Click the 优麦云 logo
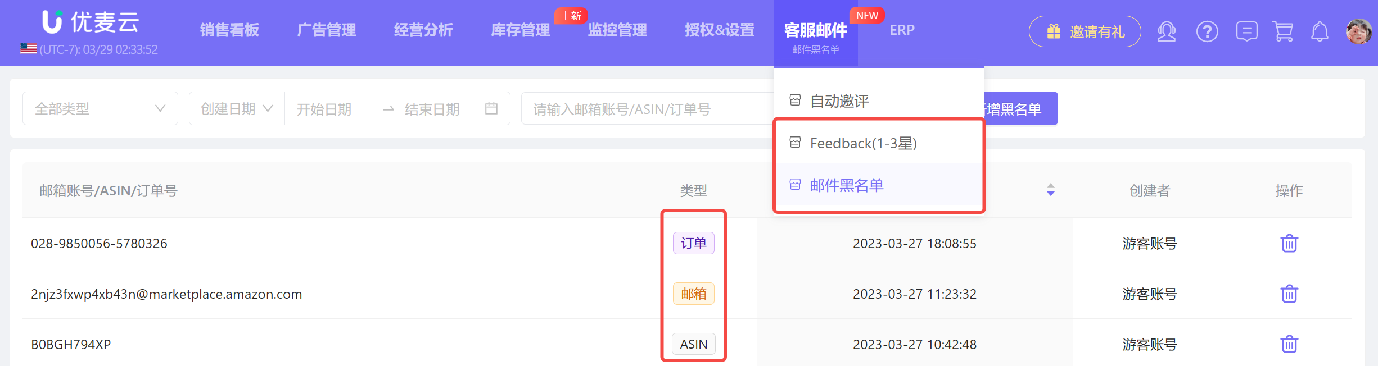Screen dimensions: 1378x366 click(91, 22)
